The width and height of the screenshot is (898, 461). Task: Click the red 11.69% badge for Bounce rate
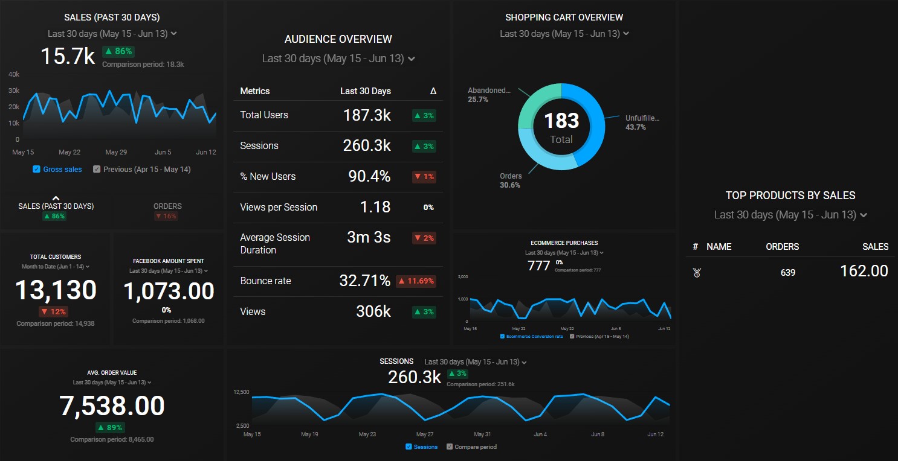[416, 281]
